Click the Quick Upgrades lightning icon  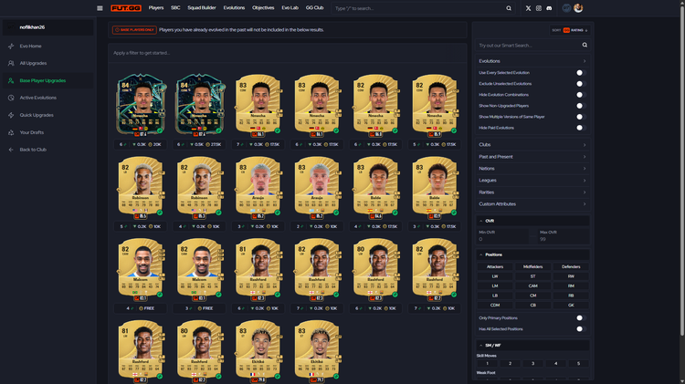11,115
